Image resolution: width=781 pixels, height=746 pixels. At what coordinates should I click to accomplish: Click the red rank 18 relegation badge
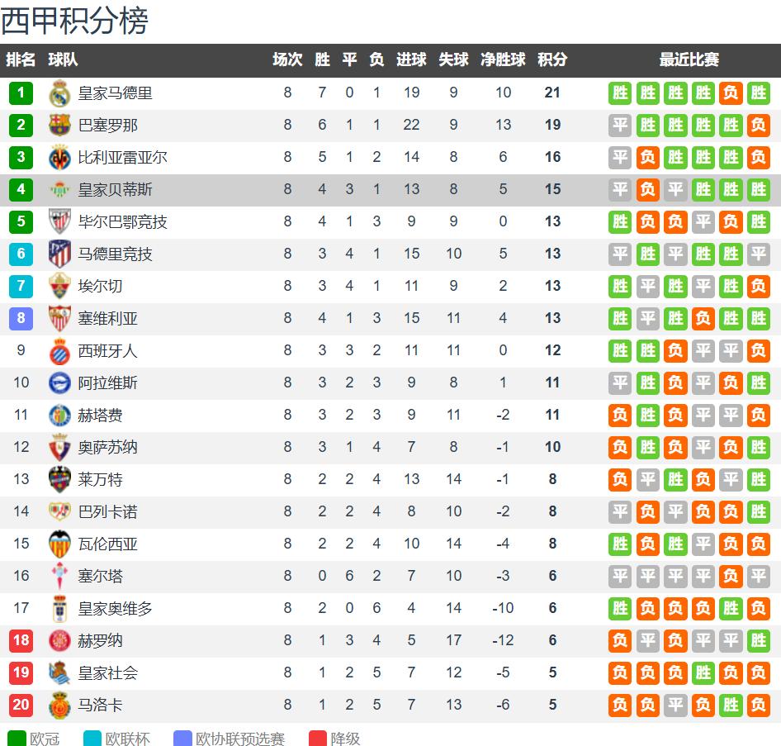click(21, 641)
